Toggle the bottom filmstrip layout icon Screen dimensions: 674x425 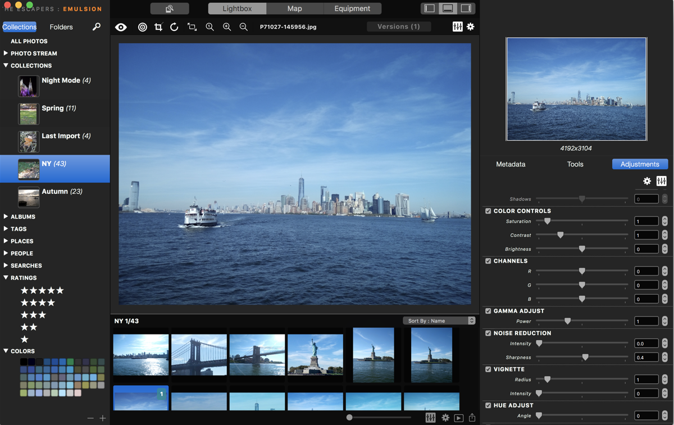(x=448, y=8)
